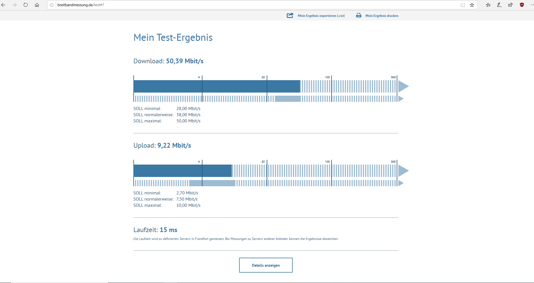534x283 pixels.
Task: Click Mein Ergebnis exportieren (.csv) link
Action: [x=321, y=16]
